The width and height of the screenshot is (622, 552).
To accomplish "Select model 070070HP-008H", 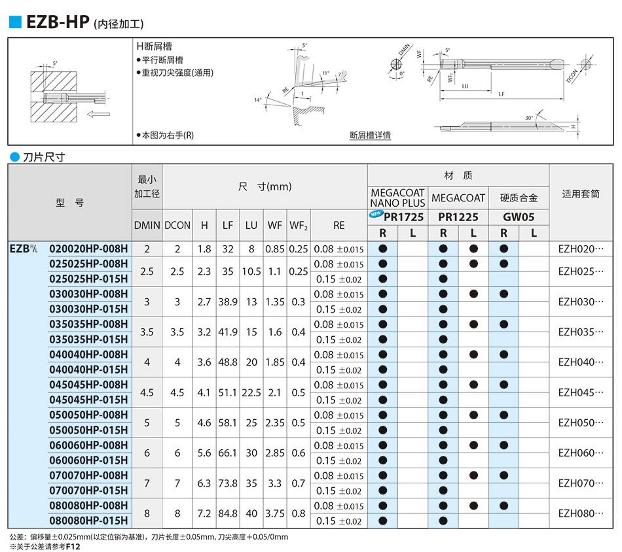I will coord(88,475).
